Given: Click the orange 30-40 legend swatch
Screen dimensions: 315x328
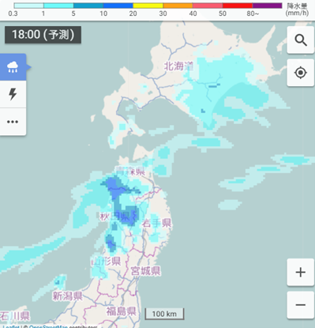Looking at the screenshot, I should pyautogui.click(x=178, y=6).
